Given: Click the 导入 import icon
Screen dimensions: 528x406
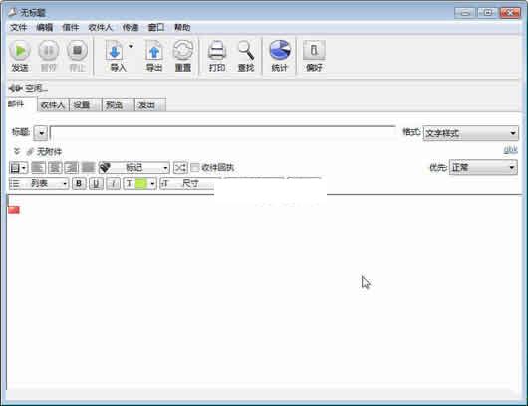Looking at the screenshot, I should 115,51.
